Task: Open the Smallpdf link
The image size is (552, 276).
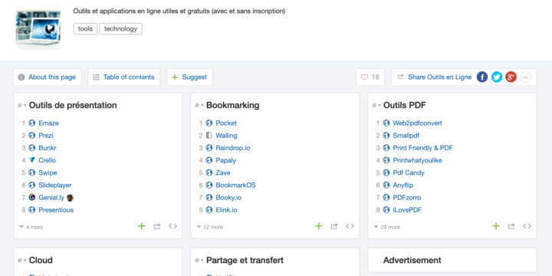Action: click(x=406, y=136)
